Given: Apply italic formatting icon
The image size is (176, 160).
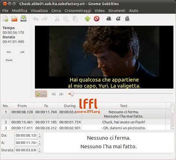Looking at the screenshot, I should [x=118, y=18].
